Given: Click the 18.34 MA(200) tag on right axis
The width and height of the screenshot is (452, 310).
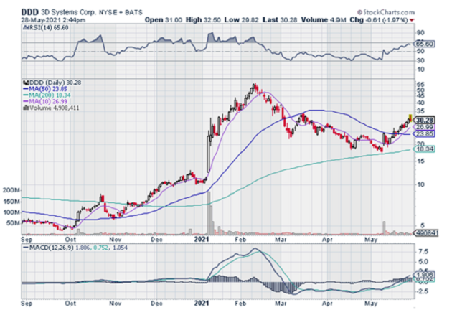Looking at the screenshot, I should tap(424, 149).
